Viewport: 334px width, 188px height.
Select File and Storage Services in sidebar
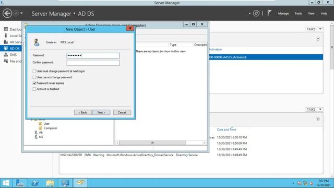(x=13, y=61)
